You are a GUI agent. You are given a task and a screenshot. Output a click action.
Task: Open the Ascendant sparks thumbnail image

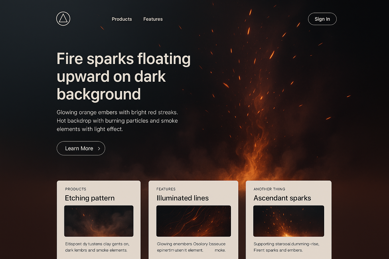pos(289,221)
